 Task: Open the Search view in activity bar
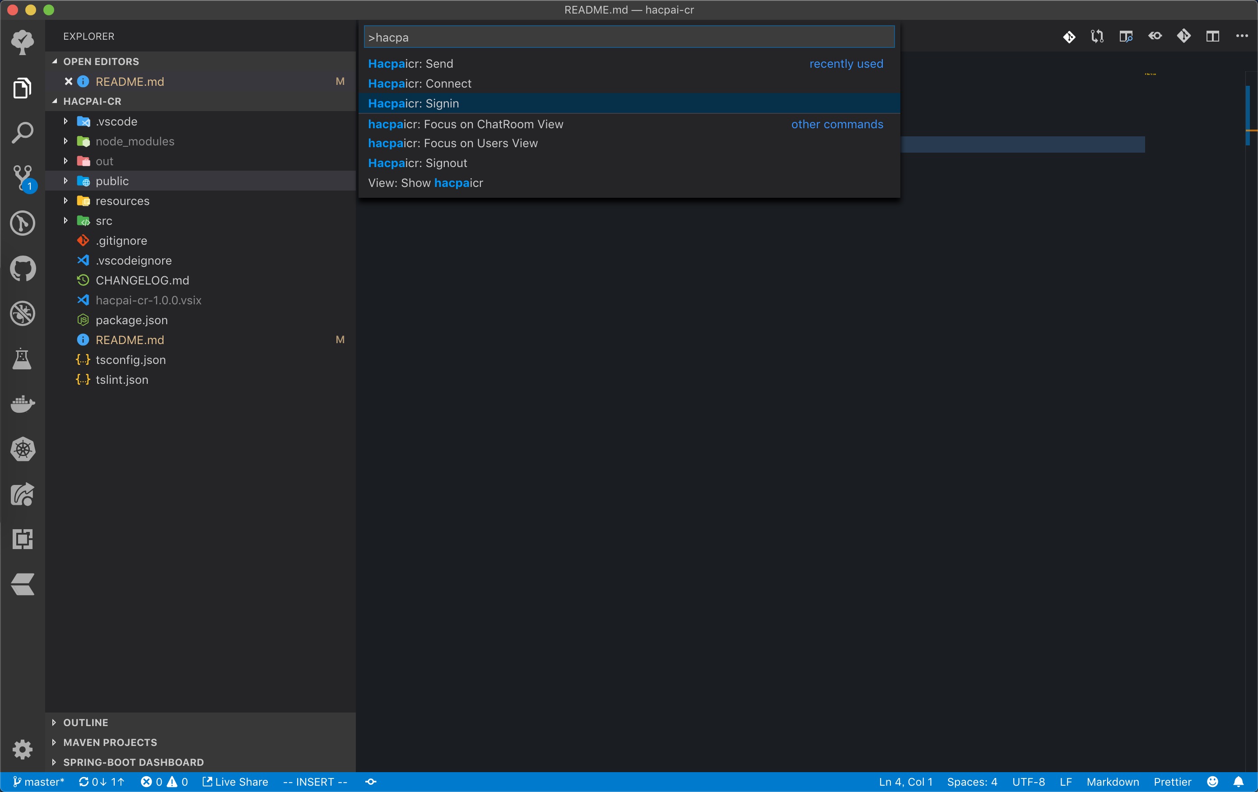[23, 133]
